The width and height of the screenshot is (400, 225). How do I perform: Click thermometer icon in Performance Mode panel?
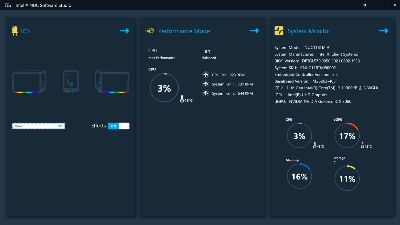pyautogui.click(x=182, y=99)
